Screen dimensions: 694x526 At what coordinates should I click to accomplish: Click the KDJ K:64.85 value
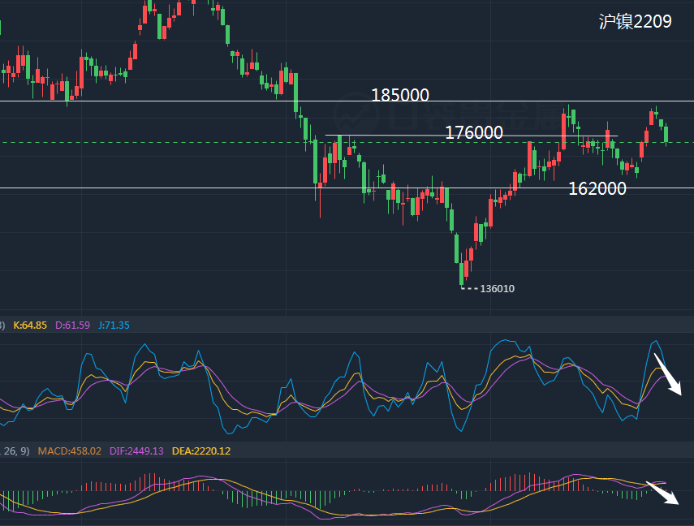point(30,326)
